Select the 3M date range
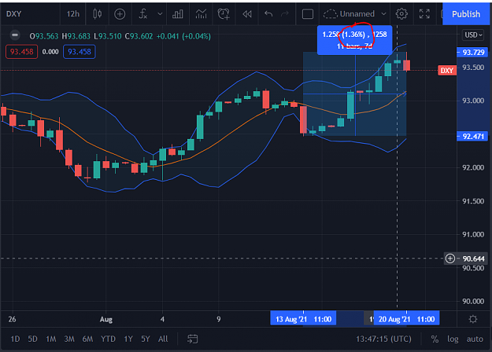Image resolution: width=492 pixels, height=352 pixels. pyautogui.click(x=69, y=339)
